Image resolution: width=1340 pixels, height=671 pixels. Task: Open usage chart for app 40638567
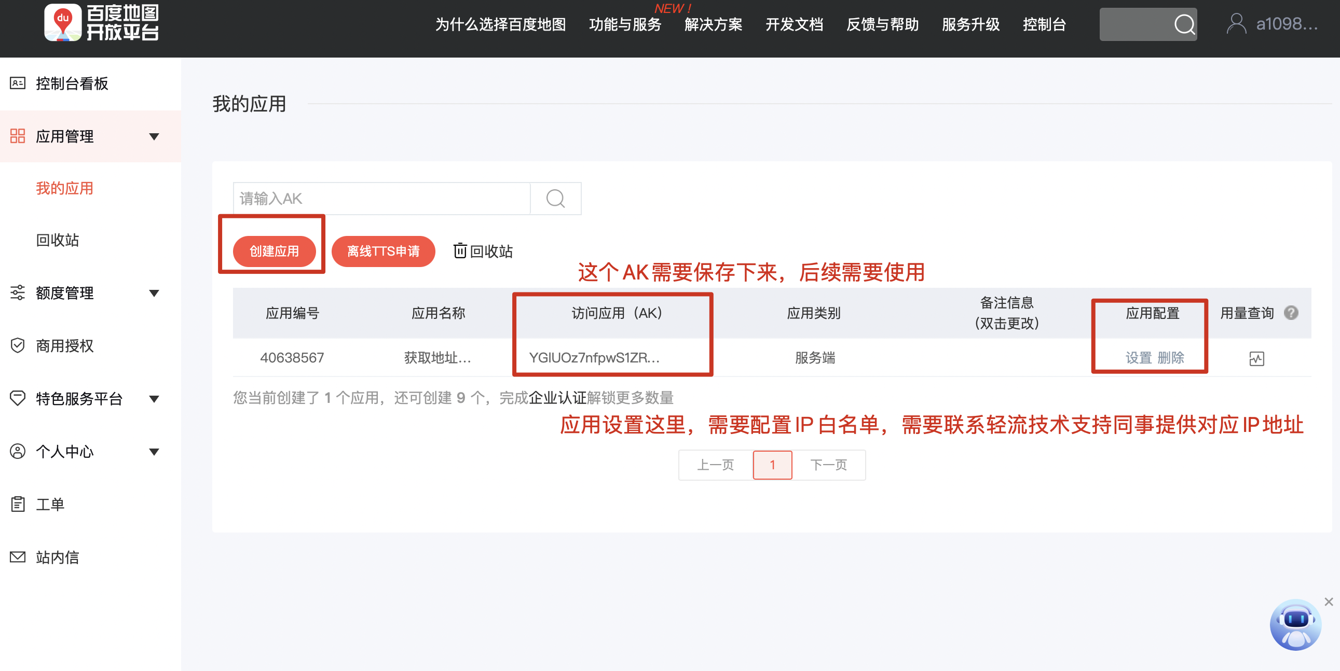1257,359
